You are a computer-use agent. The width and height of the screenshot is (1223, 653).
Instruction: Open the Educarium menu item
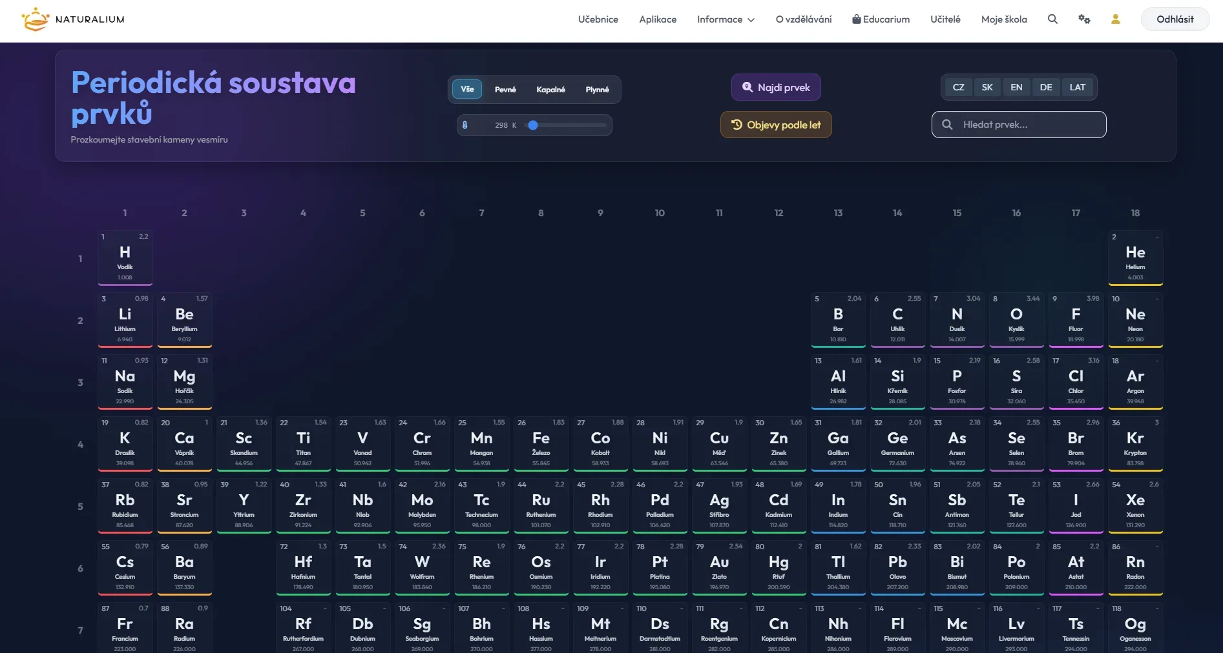(x=881, y=19)
